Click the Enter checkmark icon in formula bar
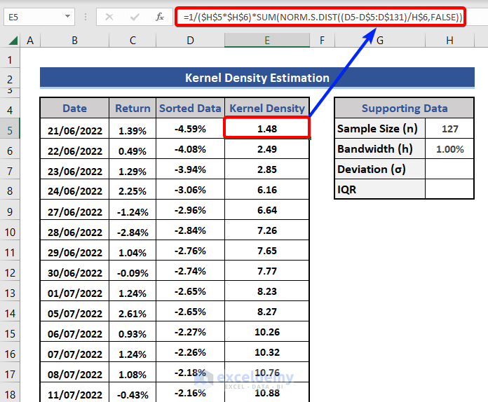 tap(135, 17)
